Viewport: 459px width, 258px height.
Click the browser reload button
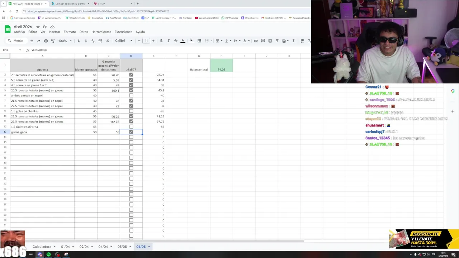tap(16, 11)
